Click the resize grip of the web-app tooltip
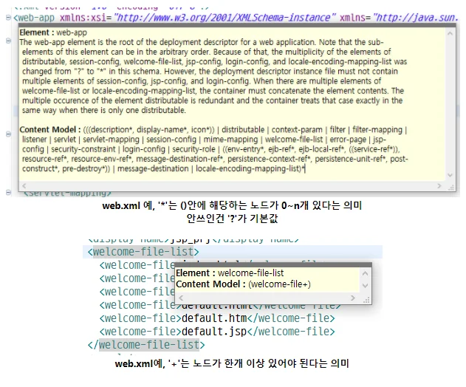 pos(451,187)
